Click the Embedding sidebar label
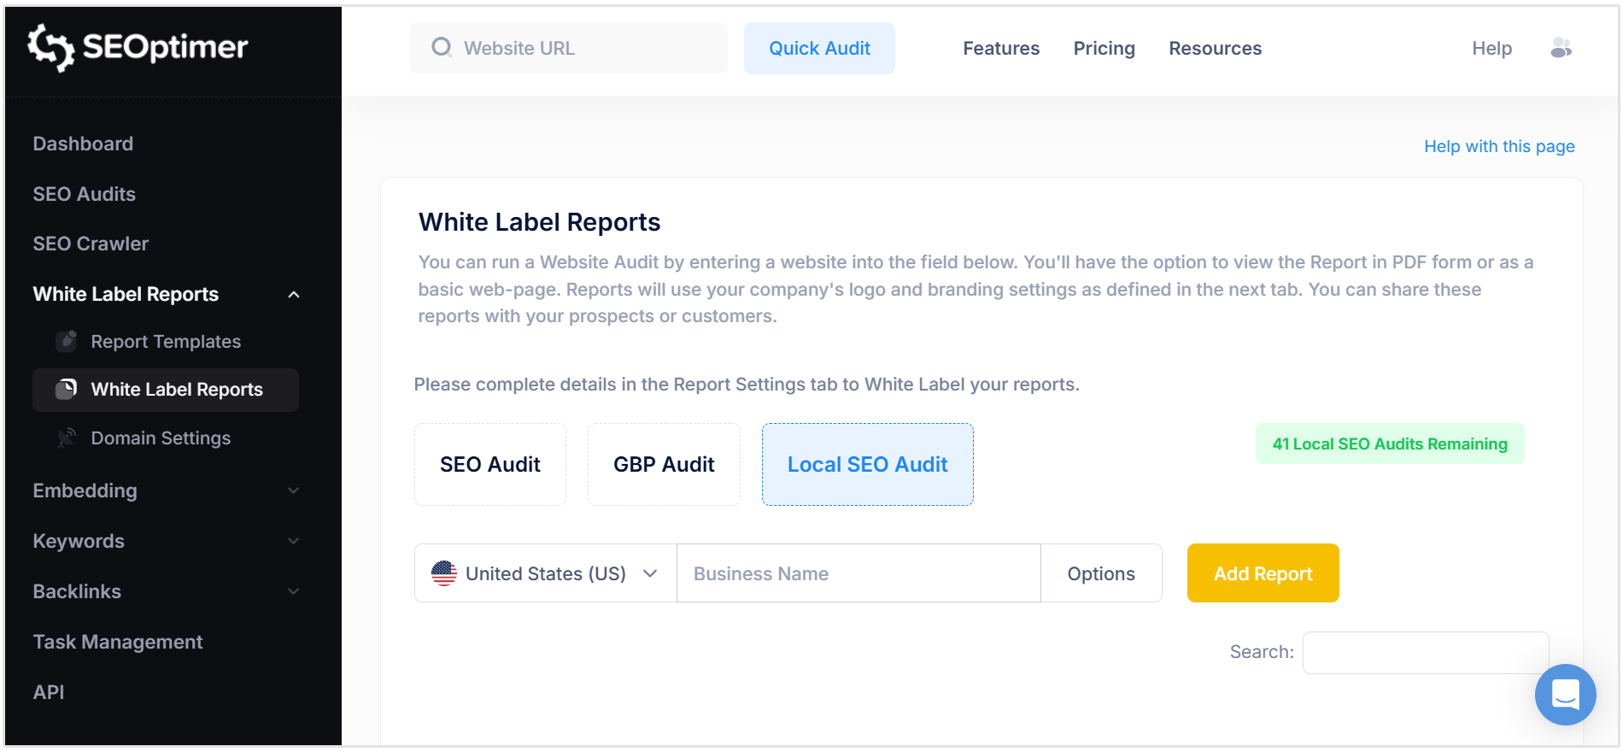The image size is (1623, 752). click(85, 491)
